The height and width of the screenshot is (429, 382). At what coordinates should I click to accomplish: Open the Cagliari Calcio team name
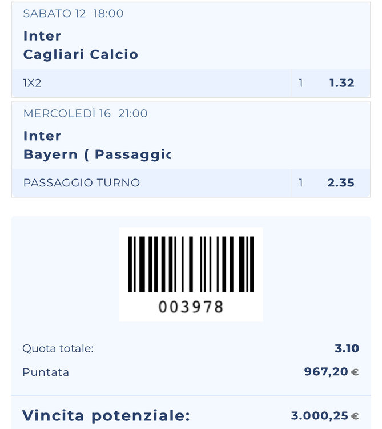(x=81, y=54)
